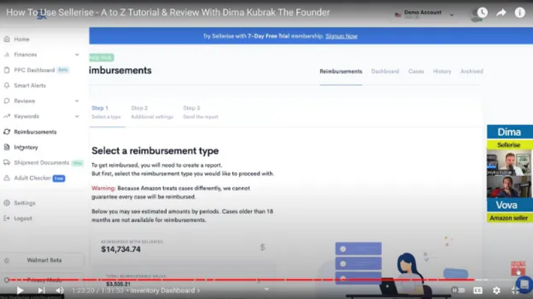Click the Logout exit icon
Viewport: 533px width, 299px height.
pos(7,218)
